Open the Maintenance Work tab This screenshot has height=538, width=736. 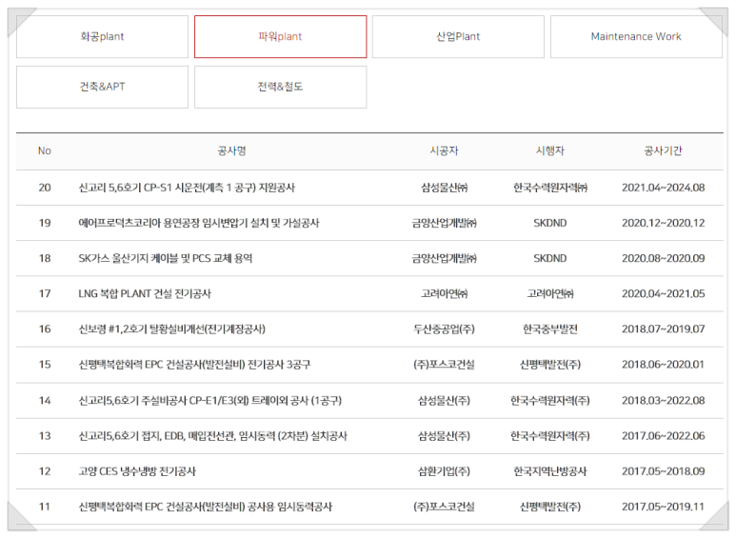pos(636,36)
